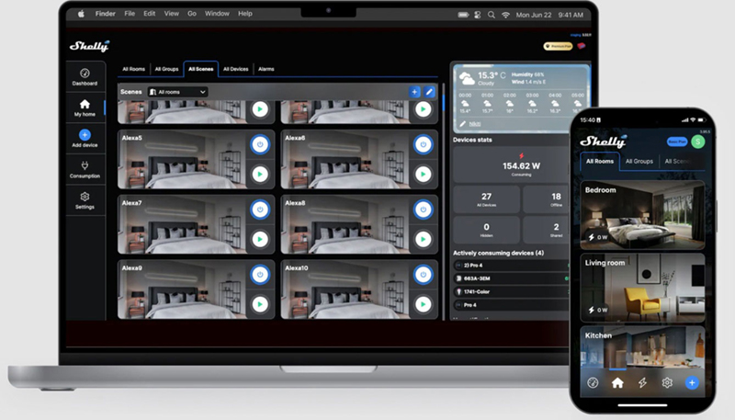Tap the green S profile avatar on phone

698,142
